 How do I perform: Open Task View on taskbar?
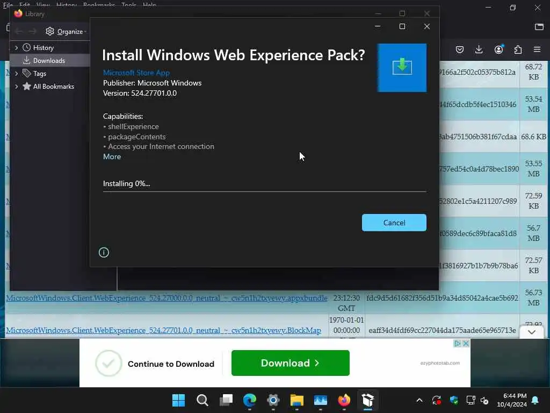[226, 400]
